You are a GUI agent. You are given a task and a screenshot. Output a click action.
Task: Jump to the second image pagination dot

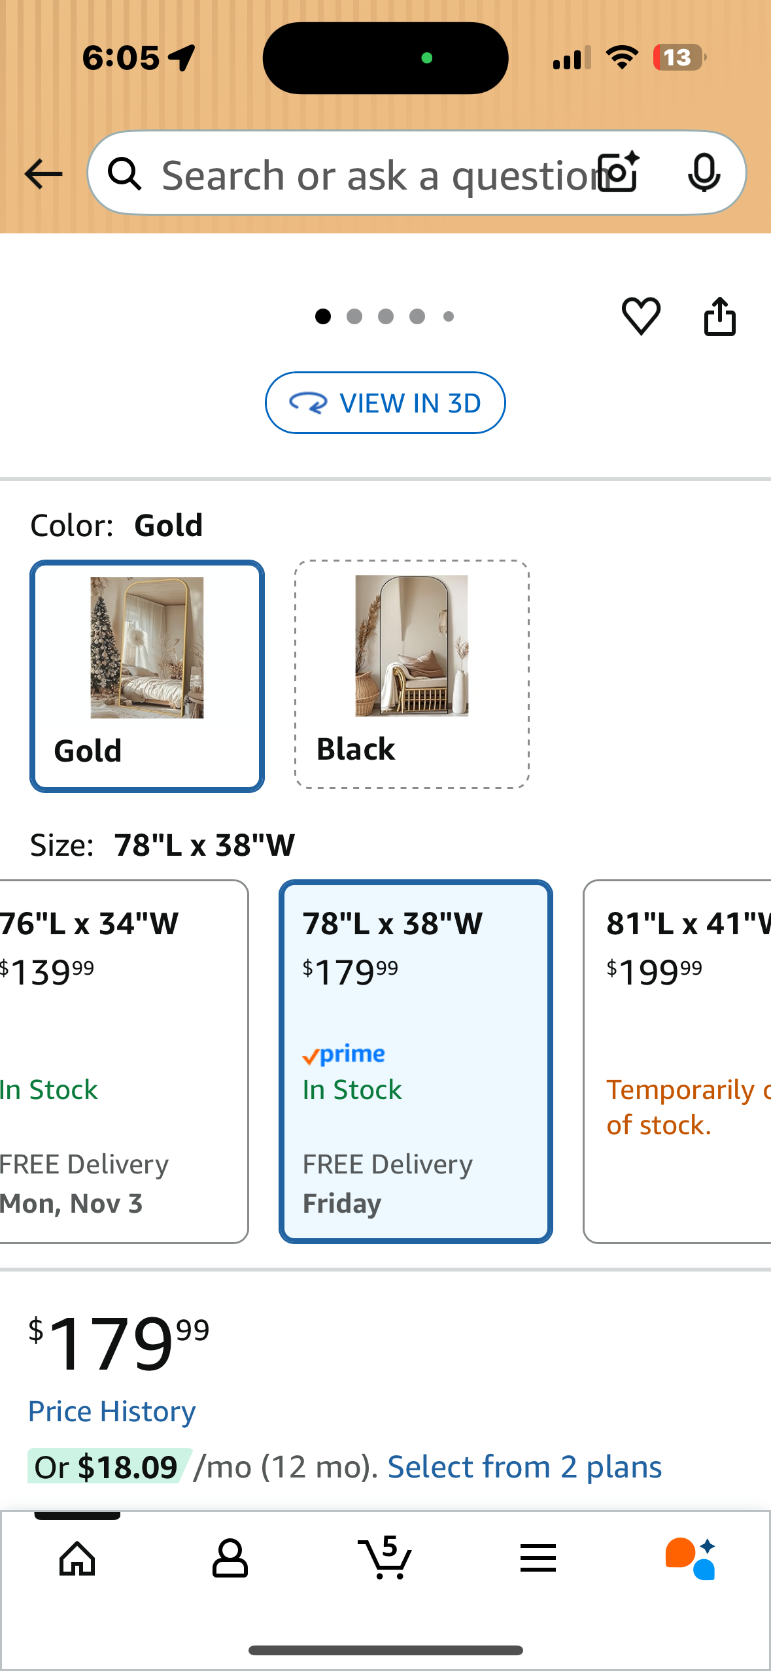(354, 317)
